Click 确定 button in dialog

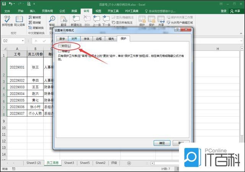[x=162, y=143]
